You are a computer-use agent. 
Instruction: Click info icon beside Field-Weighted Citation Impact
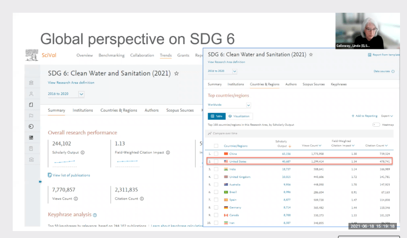[168, 152]
